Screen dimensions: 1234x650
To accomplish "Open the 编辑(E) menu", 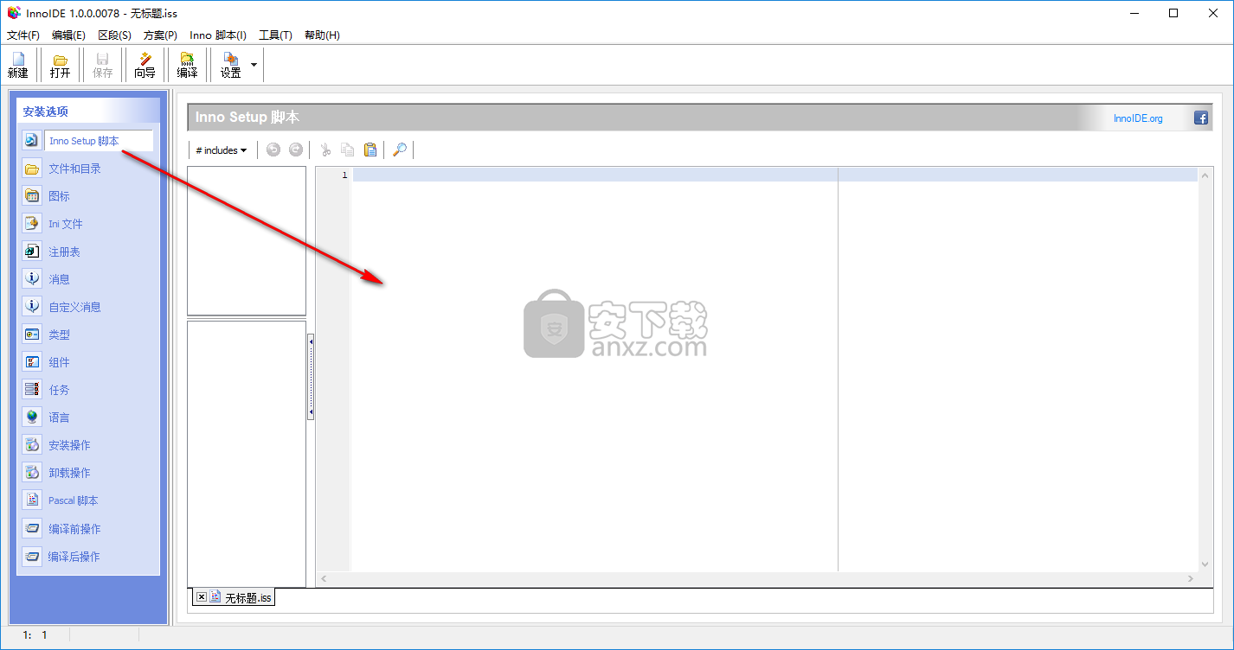I will click(x=68, y=35).
